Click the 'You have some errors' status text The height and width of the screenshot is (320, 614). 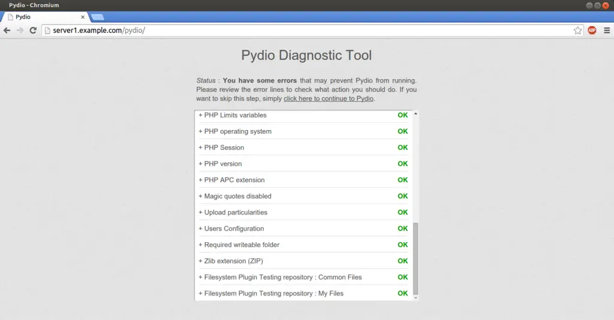[260, 80]
